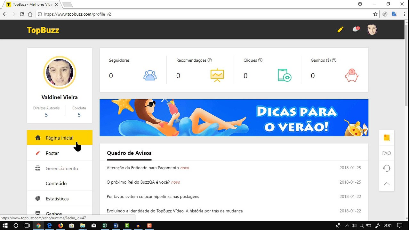The height and width of the screenshot is (230, 409).
Task: Bookmark page with the star icon
Action: pos(375,14)
